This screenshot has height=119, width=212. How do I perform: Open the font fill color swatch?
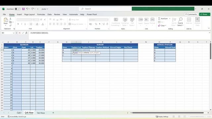coord(37,24)
